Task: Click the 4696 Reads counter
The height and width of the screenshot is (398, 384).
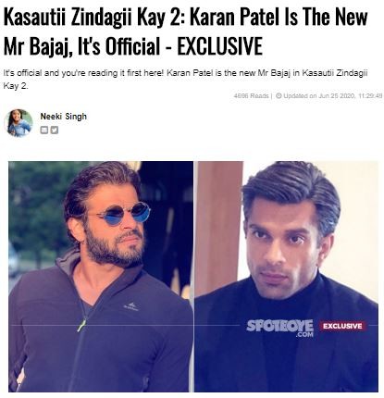Action: click(x=251, y=95)
